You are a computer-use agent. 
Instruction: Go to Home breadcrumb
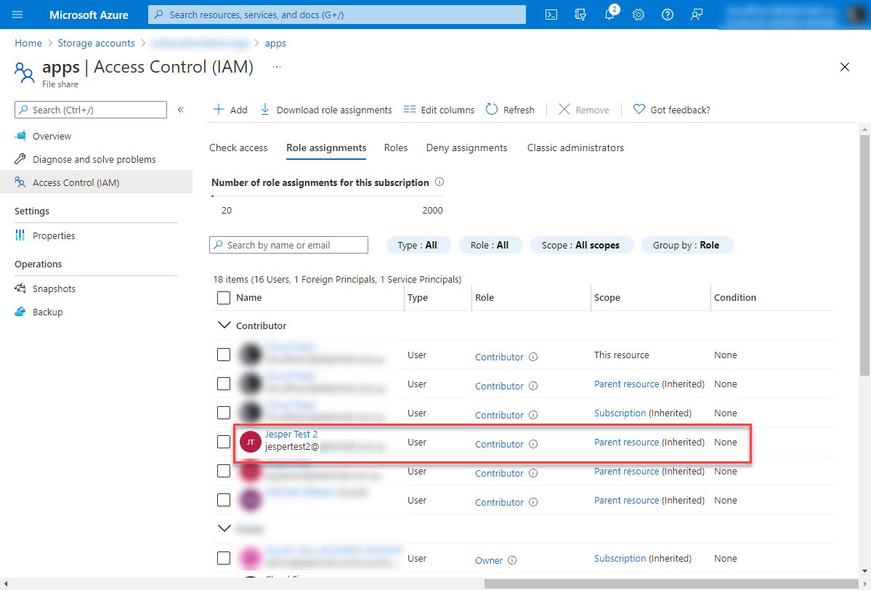pyautogui.click(x=28, y=43)
